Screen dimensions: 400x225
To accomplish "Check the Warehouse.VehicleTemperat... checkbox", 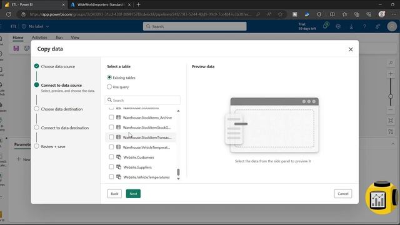I will click(x=111, y=147).
